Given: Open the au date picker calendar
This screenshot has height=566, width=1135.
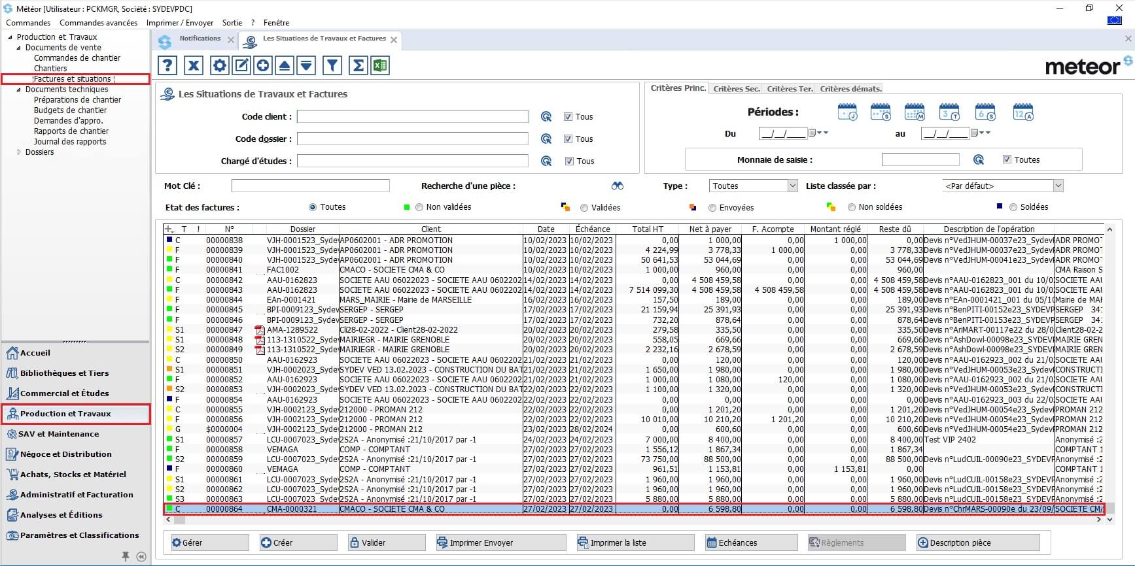Looking at the screenshot, I should pyautogui.click(x=974, y=133).
